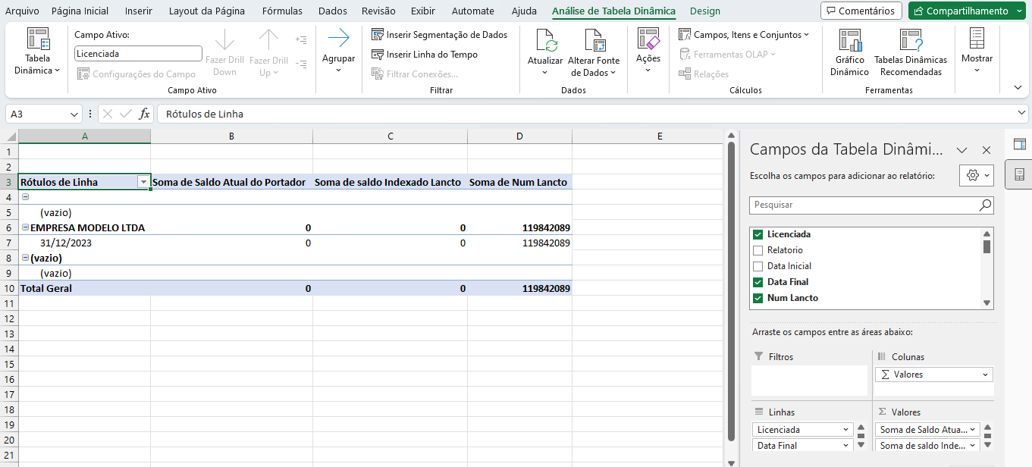This screenshot has height=467, width=1032.
Task: Click Filtrar Conexões icon
Action: (x=377, y=74)
